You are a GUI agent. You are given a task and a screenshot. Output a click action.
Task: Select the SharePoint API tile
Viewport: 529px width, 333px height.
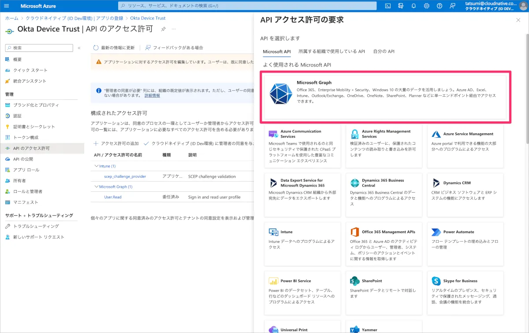384,293
